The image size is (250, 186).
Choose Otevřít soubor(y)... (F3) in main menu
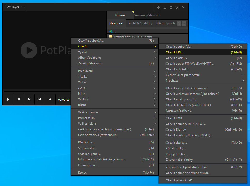coord(115,41)
